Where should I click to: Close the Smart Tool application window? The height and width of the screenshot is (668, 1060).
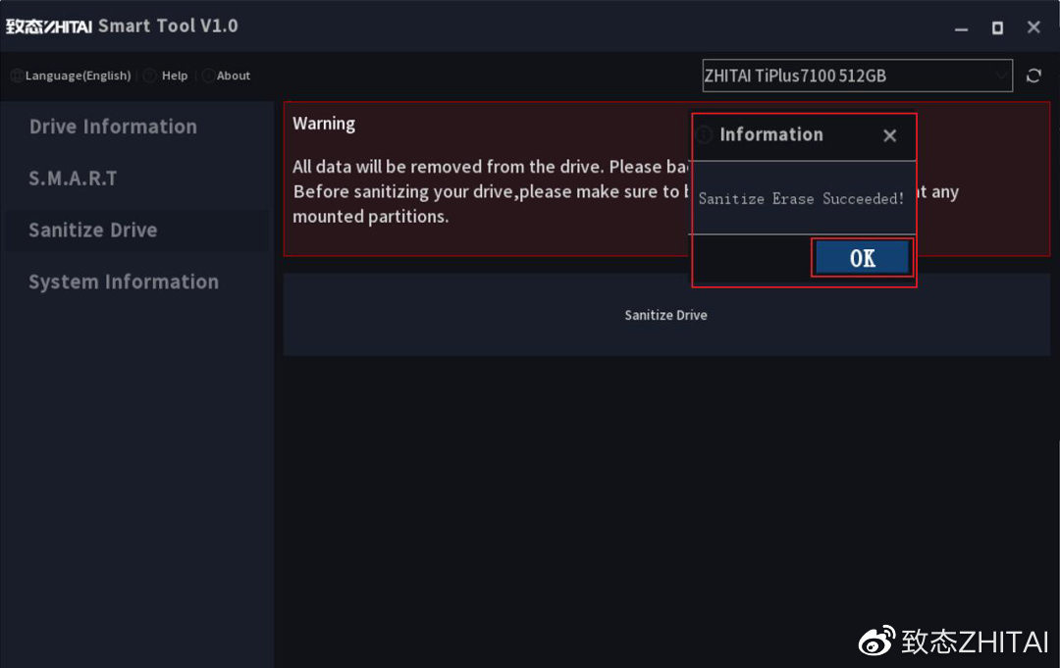(1033, 27)
